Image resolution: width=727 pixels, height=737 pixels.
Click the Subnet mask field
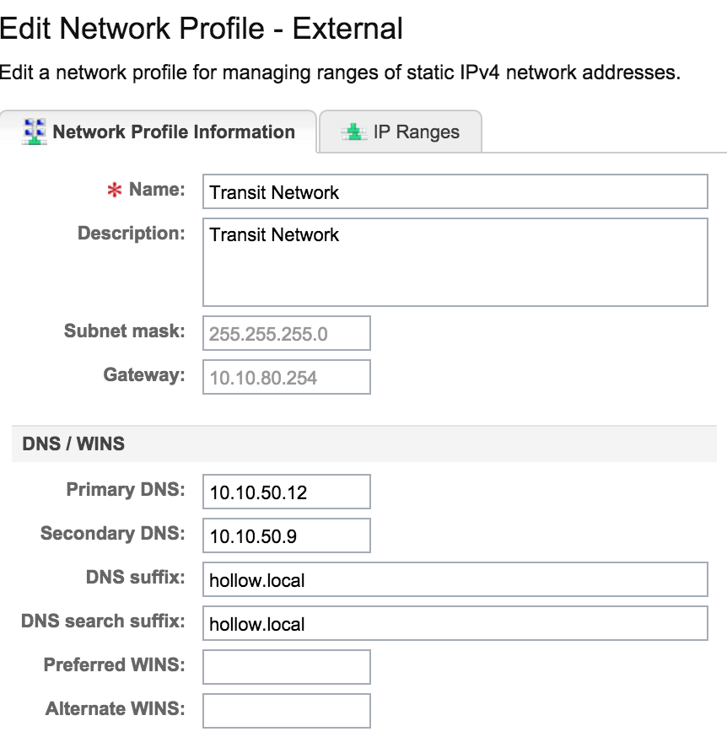pyautogui.click(x=285, y=332)
